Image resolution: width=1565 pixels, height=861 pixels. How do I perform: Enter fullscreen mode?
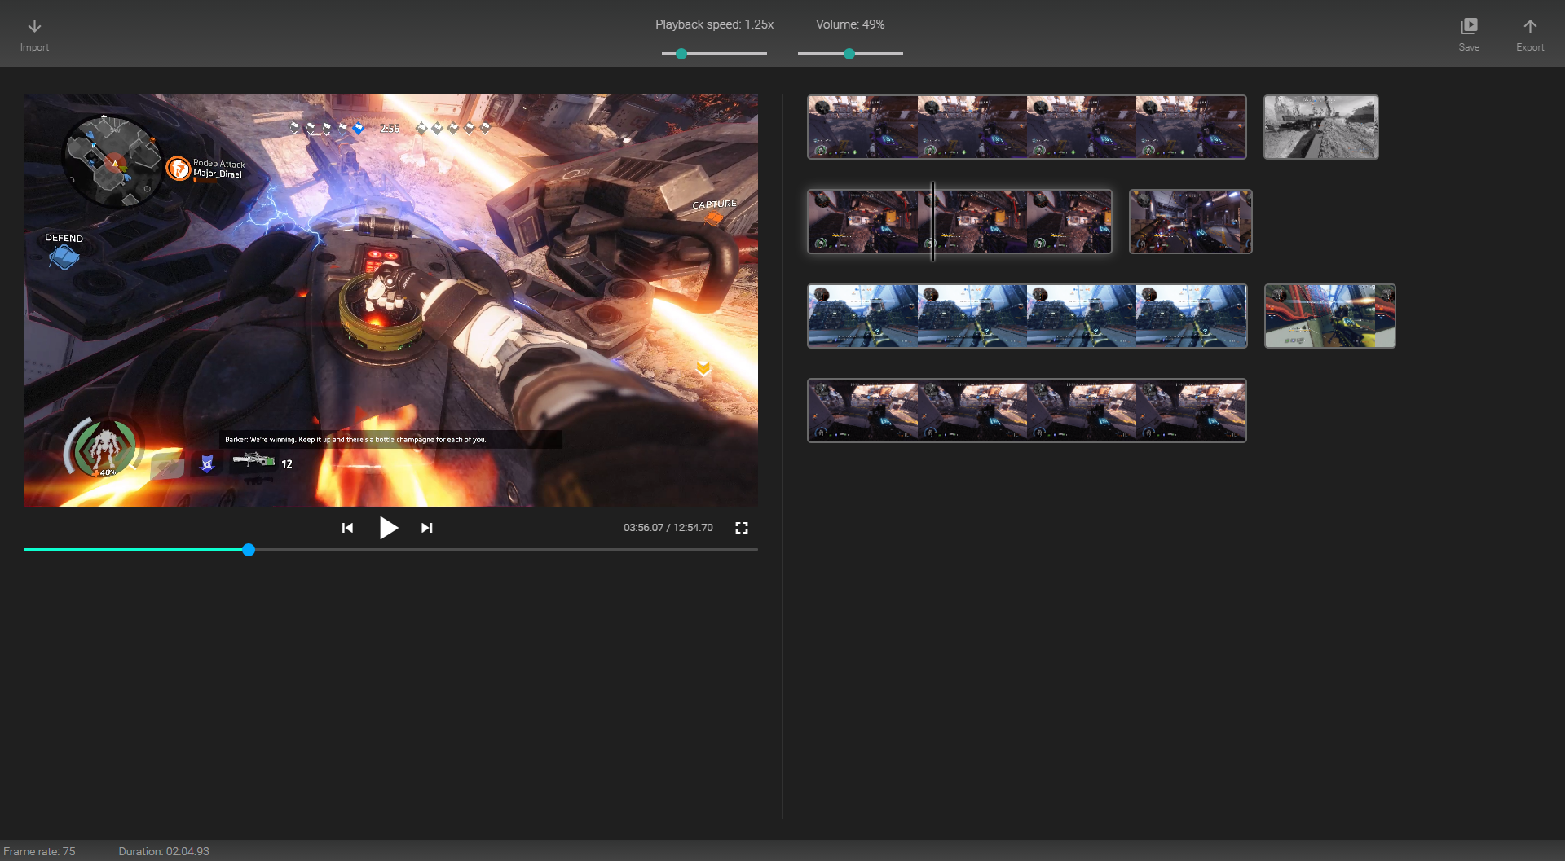click(742, 528)
